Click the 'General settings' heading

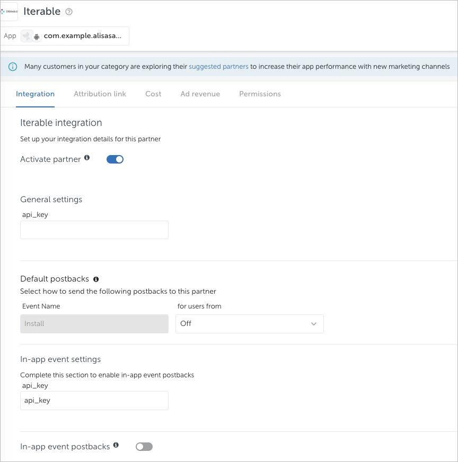coord(51,200)
